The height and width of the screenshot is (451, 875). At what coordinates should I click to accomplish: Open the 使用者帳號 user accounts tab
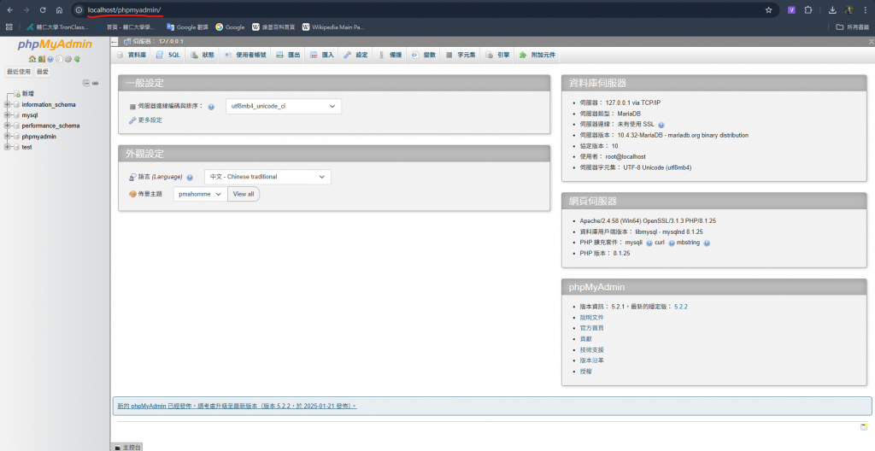245,55
